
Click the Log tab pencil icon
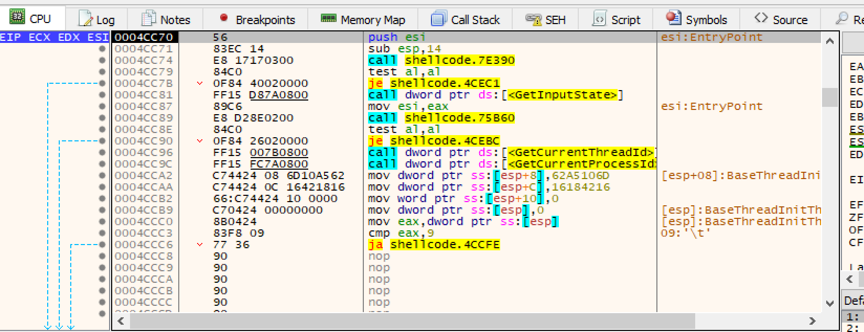(85, 19)
